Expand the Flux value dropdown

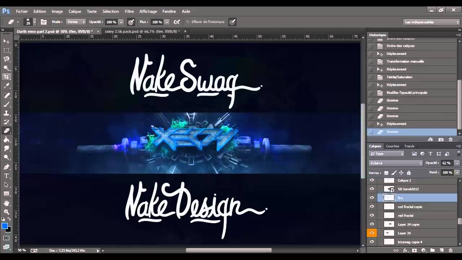pyautogui.click(x=167, y=22)
